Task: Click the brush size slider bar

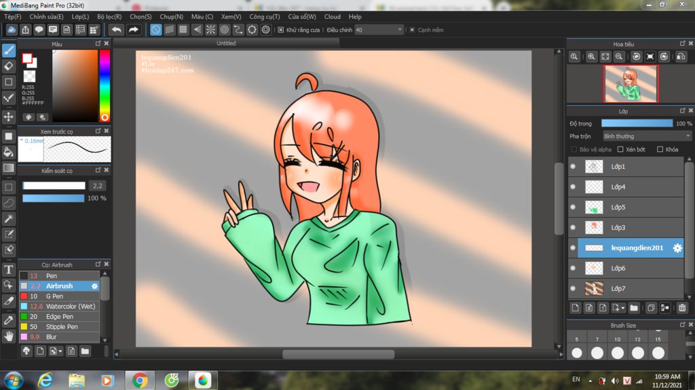Action: click(54, 186)
